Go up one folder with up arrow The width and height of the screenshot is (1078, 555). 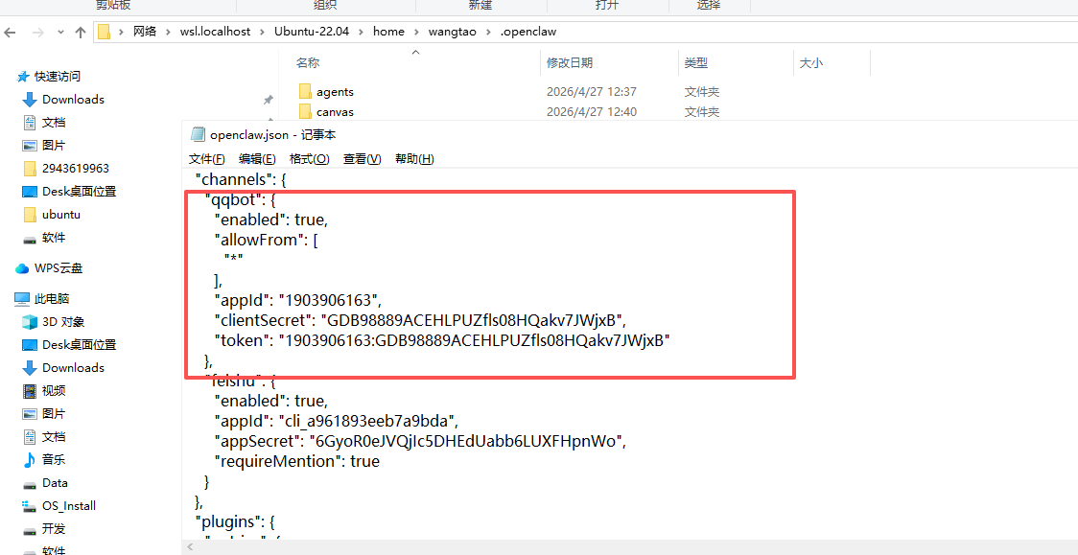[81, 32]
